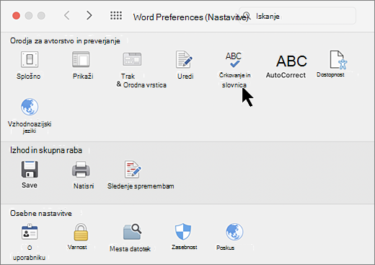Click the Show All grid icon
This screenshot has height=265, width=375.
coord(116,16)
